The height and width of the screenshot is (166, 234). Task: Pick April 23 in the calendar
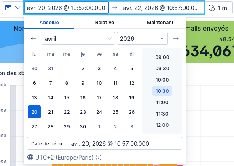[83, 112]
